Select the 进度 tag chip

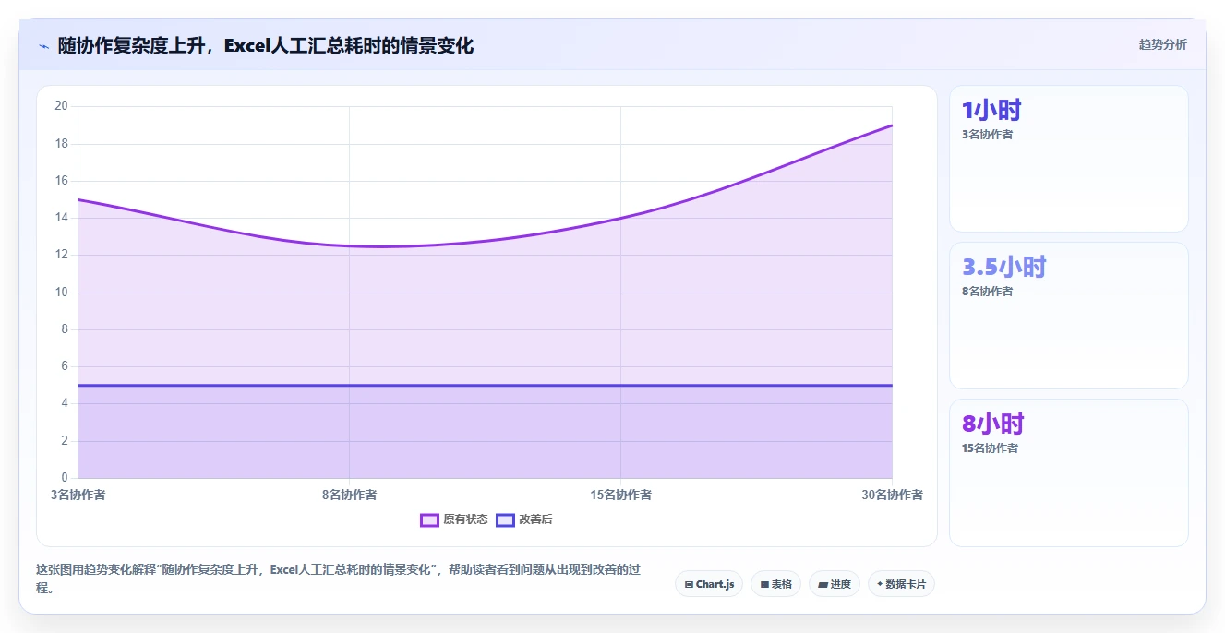click(x=835, y=584)
